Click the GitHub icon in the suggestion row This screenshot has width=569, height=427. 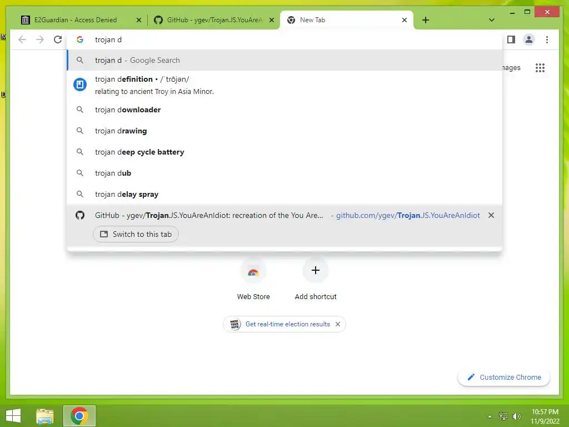[x=80, y=215]
